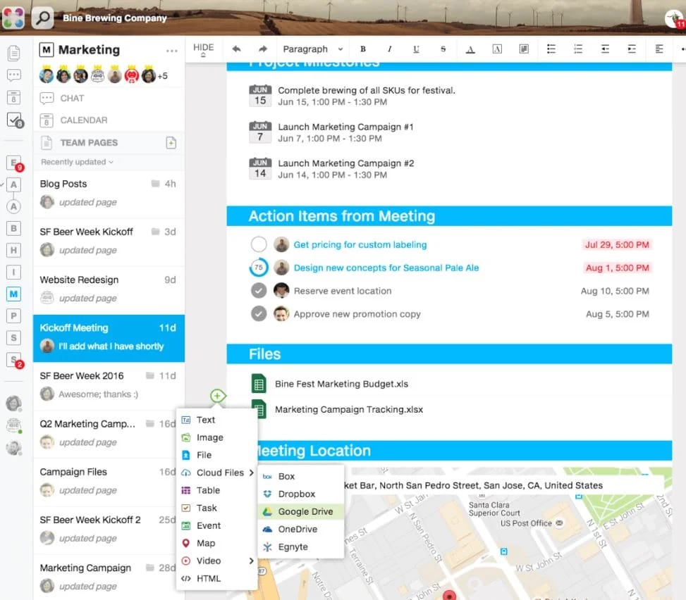Screen dimensions: 686x600
Task: Open Design new concepts for Seasonal Pale Ale
Action: coord(386,268)
